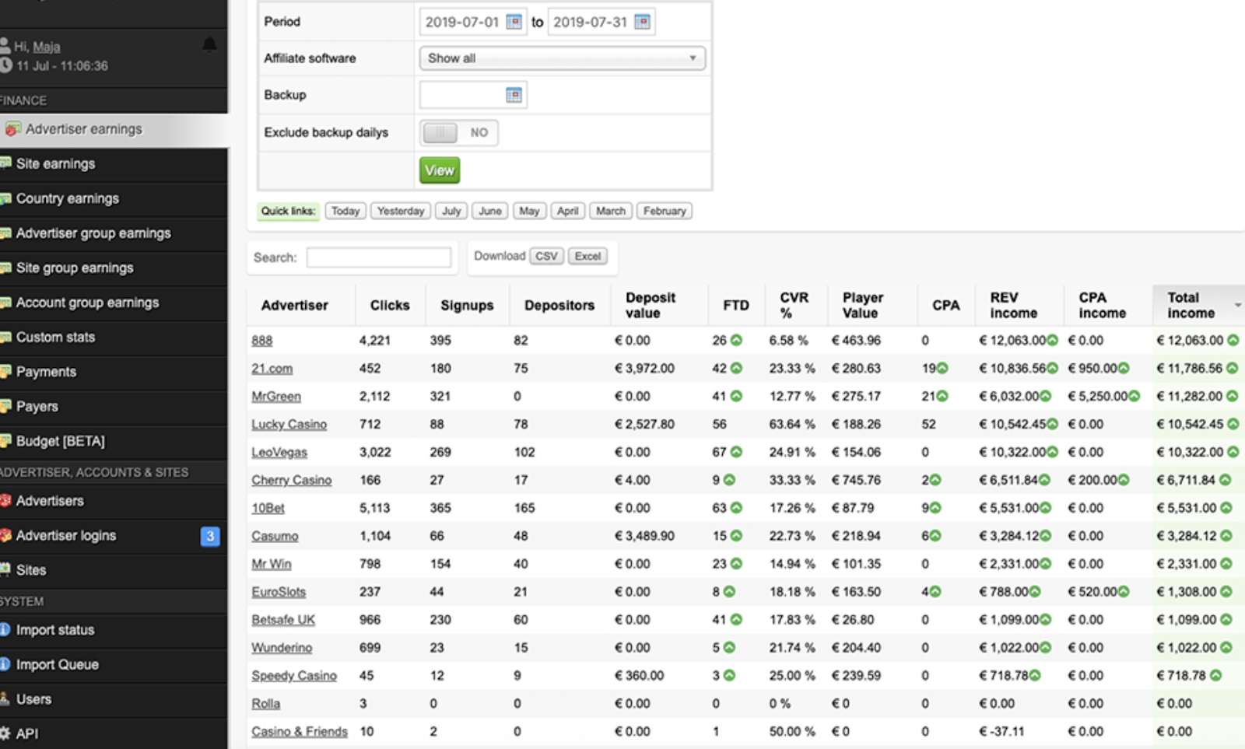This screenshot has height=749, width=1245.
Task: Select the Yesterday quick link
Action: (401, 211)
